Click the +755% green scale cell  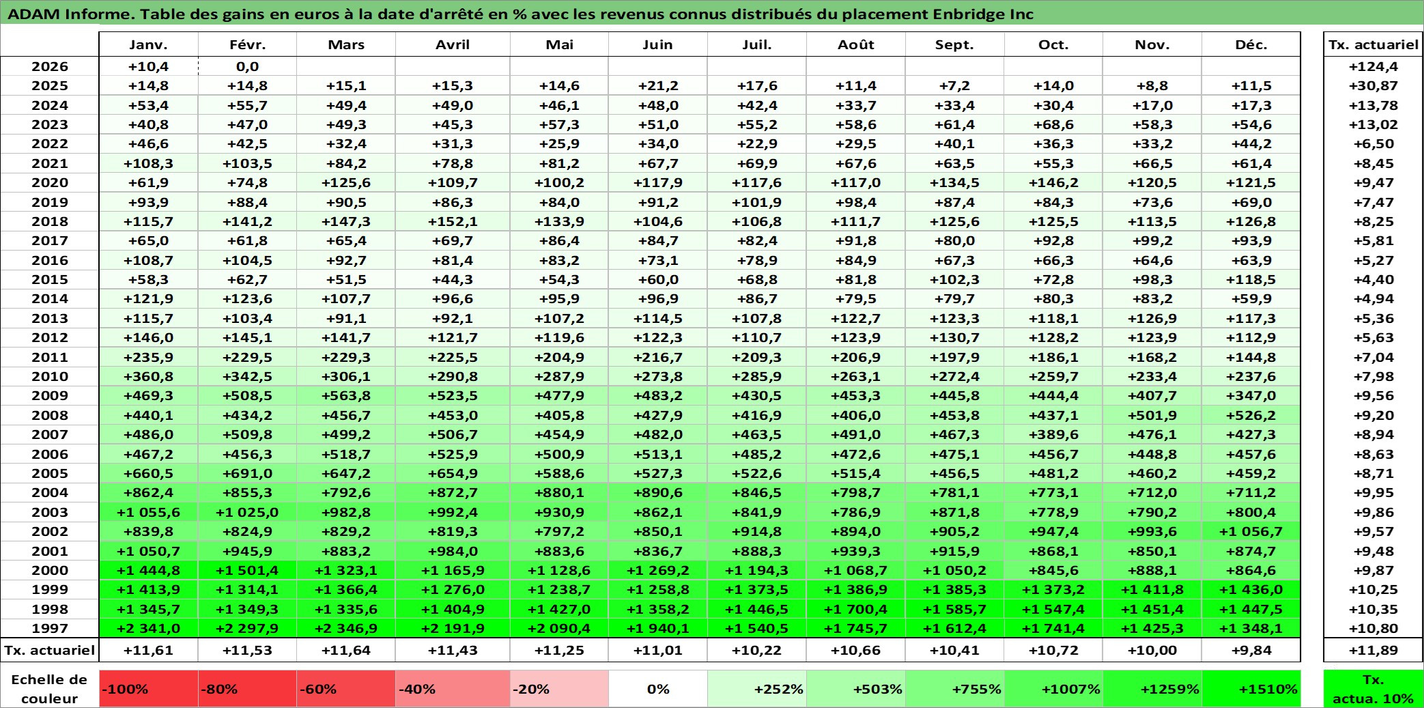click(x=954, y=689)
